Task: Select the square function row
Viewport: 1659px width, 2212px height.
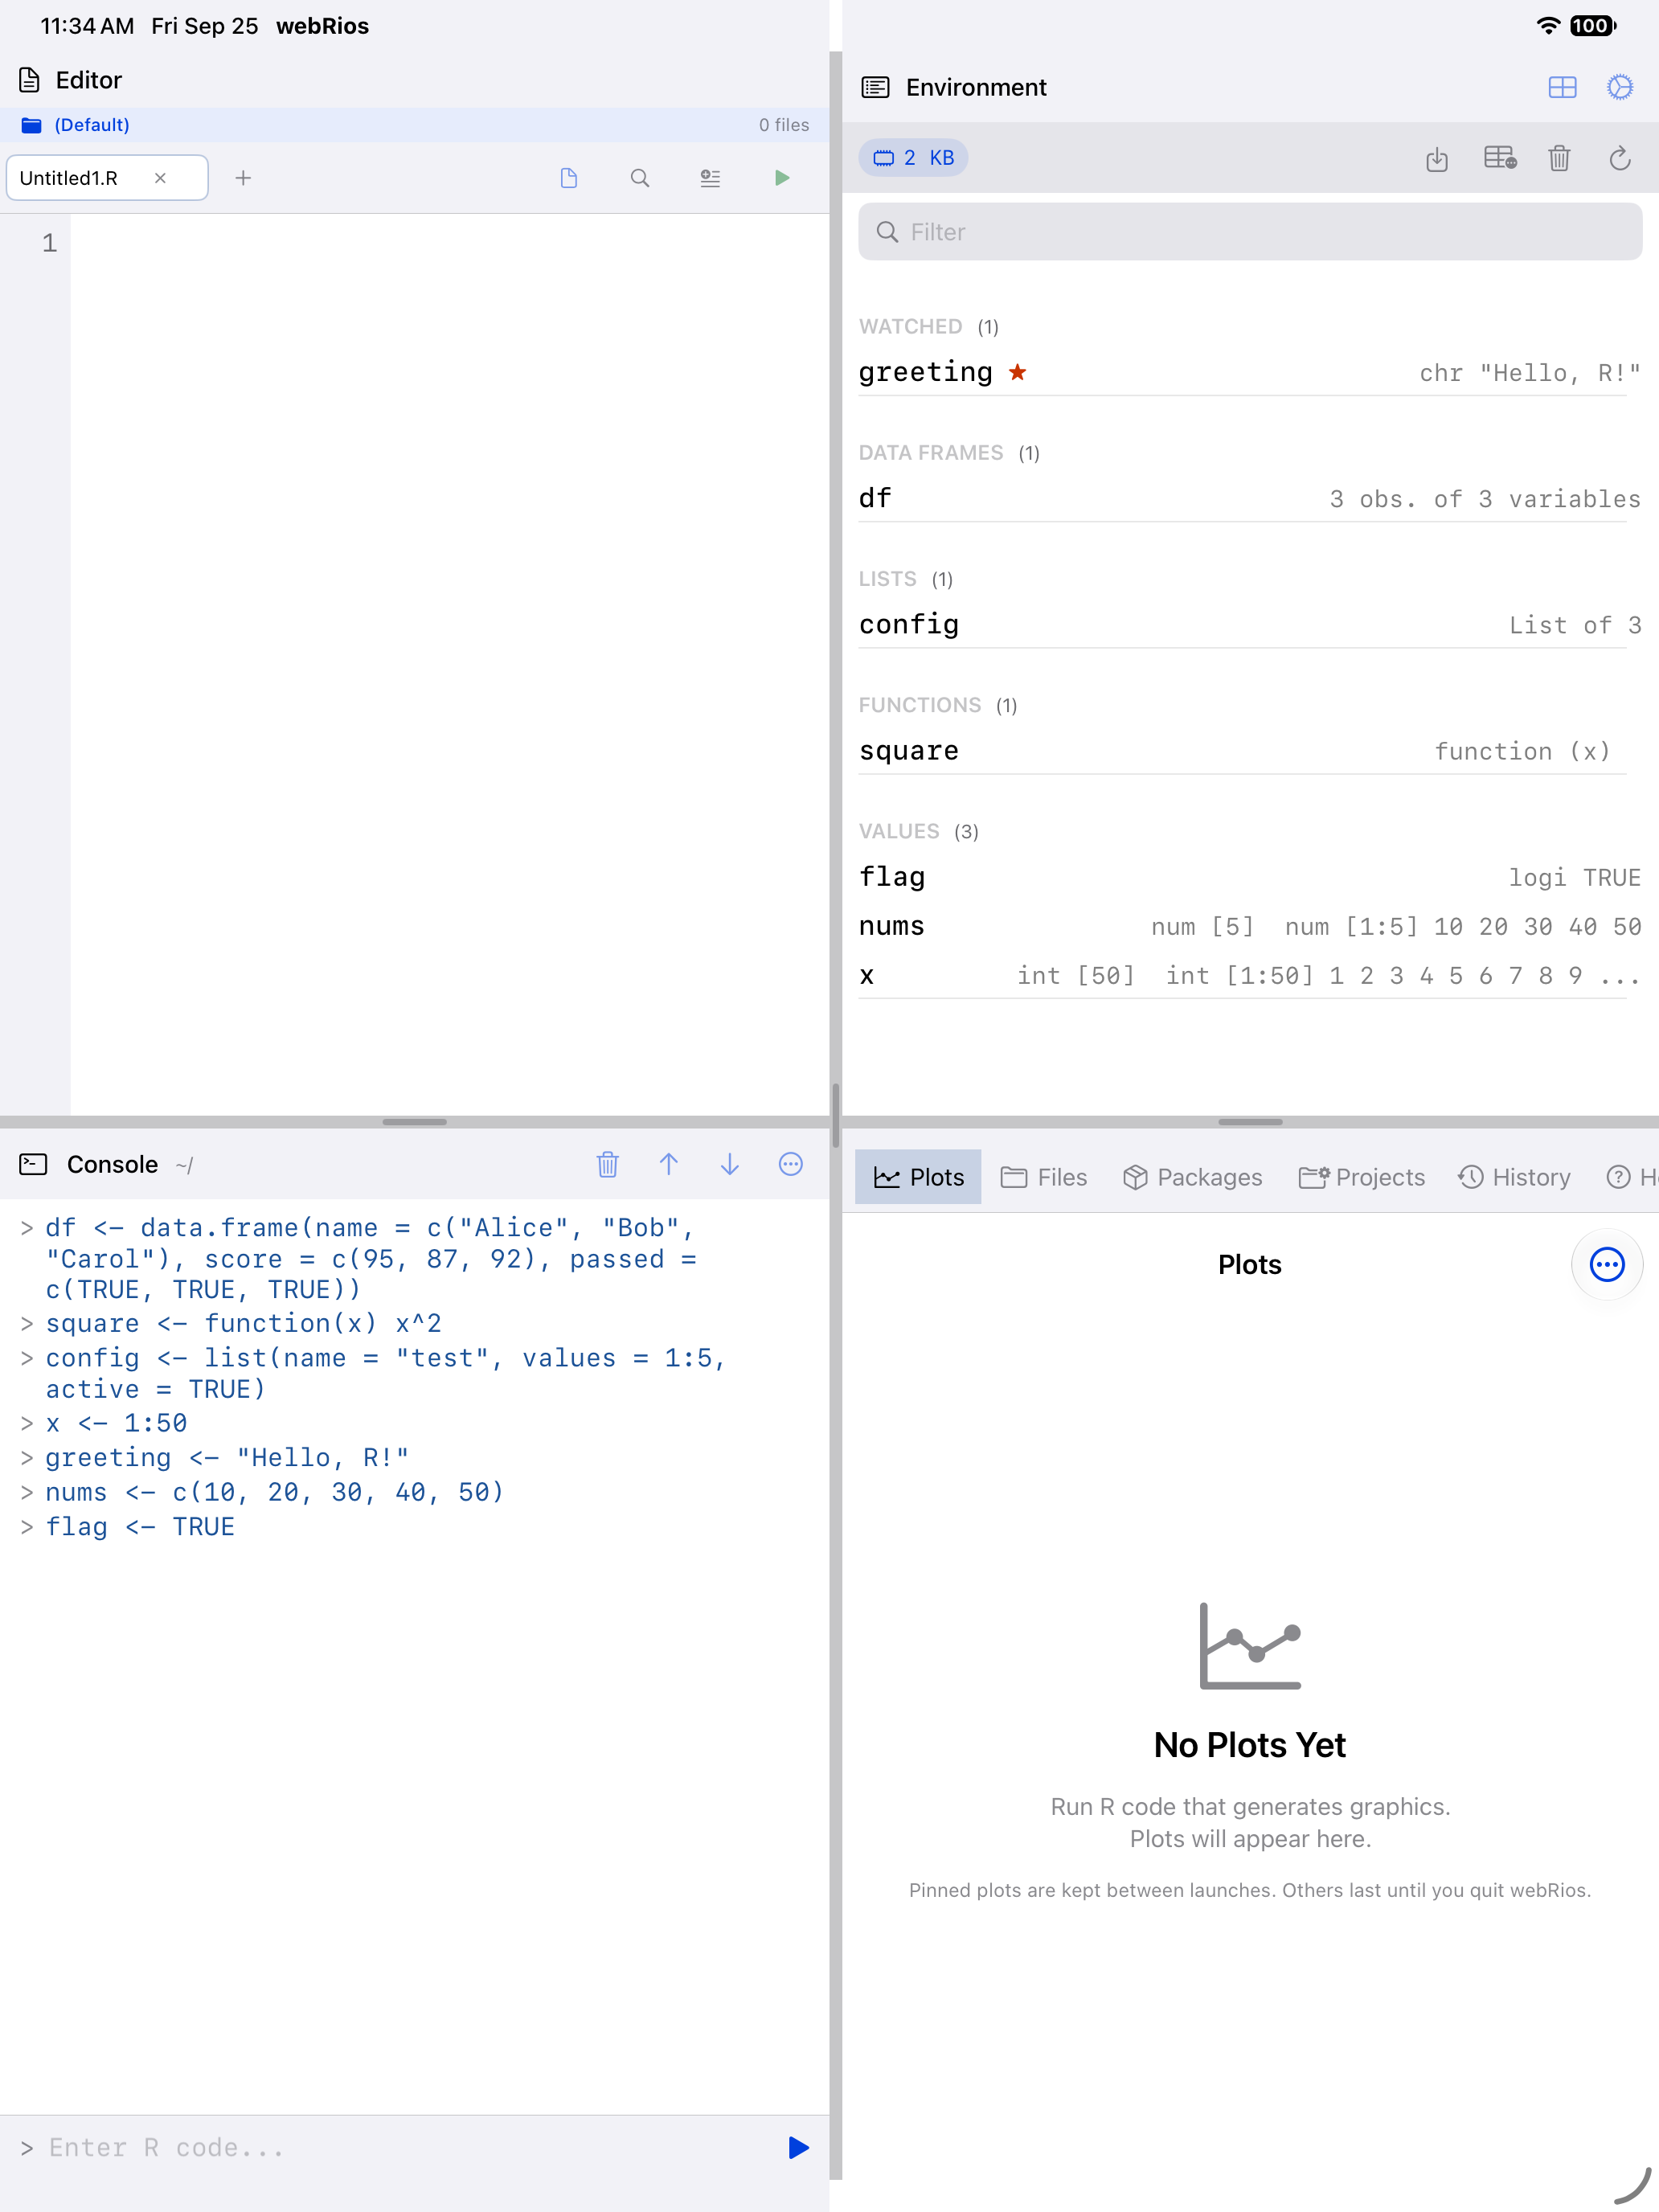Action: (1250, 750)
